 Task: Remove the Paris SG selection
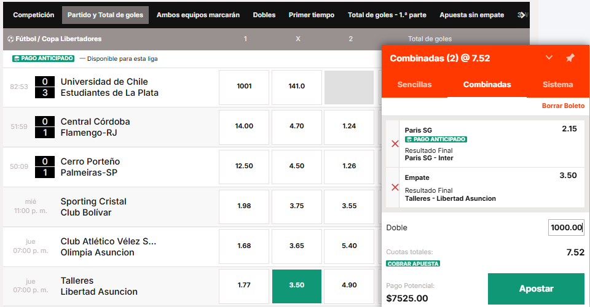click(395, 144)
